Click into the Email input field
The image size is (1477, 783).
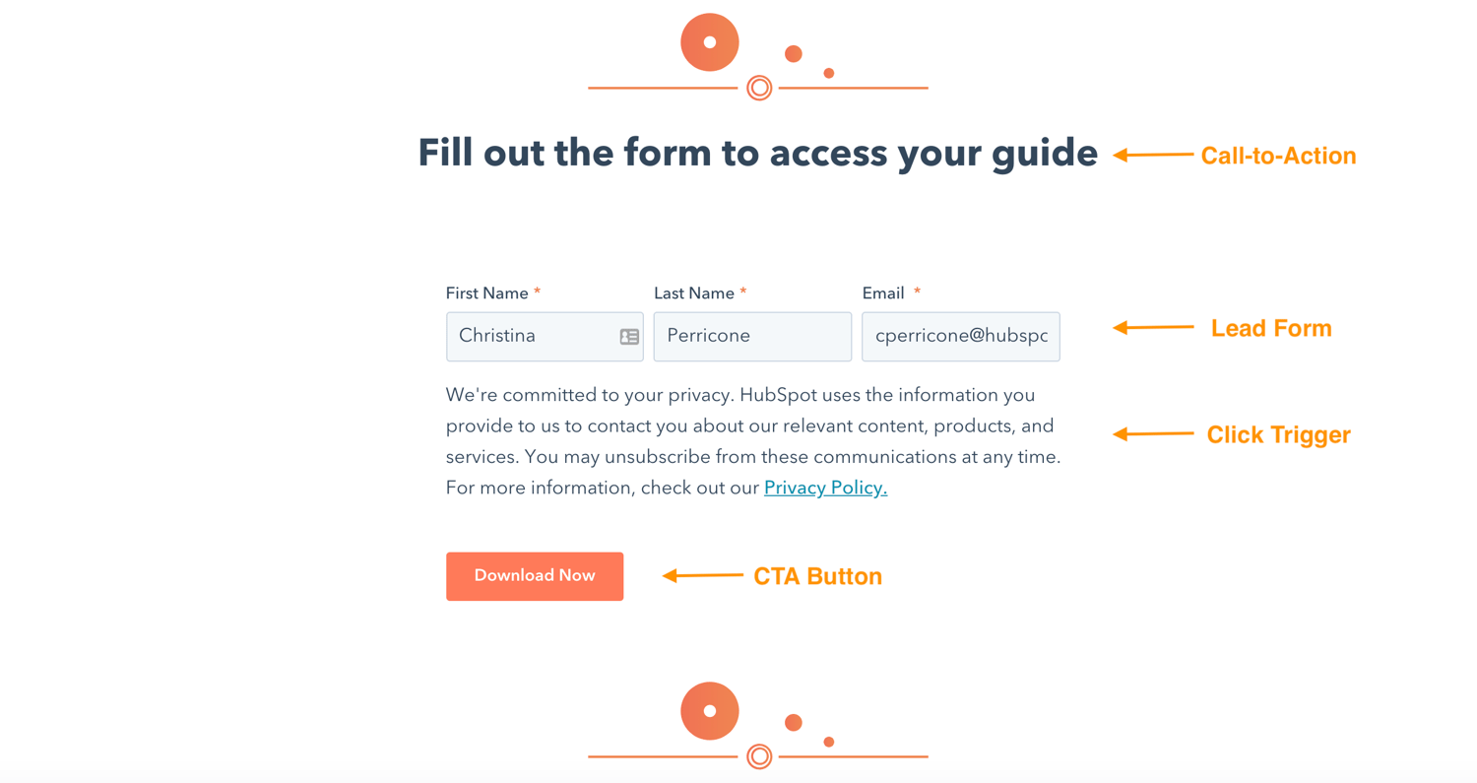(960, 337)
